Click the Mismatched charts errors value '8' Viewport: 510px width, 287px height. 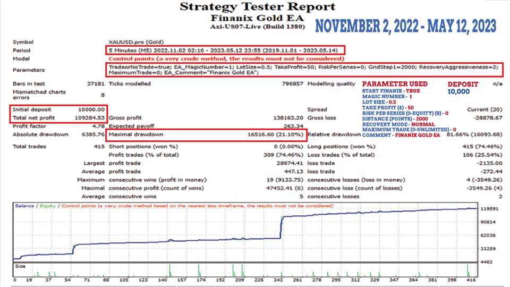tap(103, 95)
